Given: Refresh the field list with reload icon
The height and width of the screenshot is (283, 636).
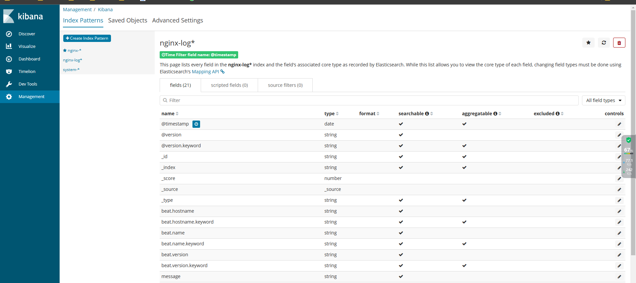Looking at the screenshot, I should tap(604, 43).
